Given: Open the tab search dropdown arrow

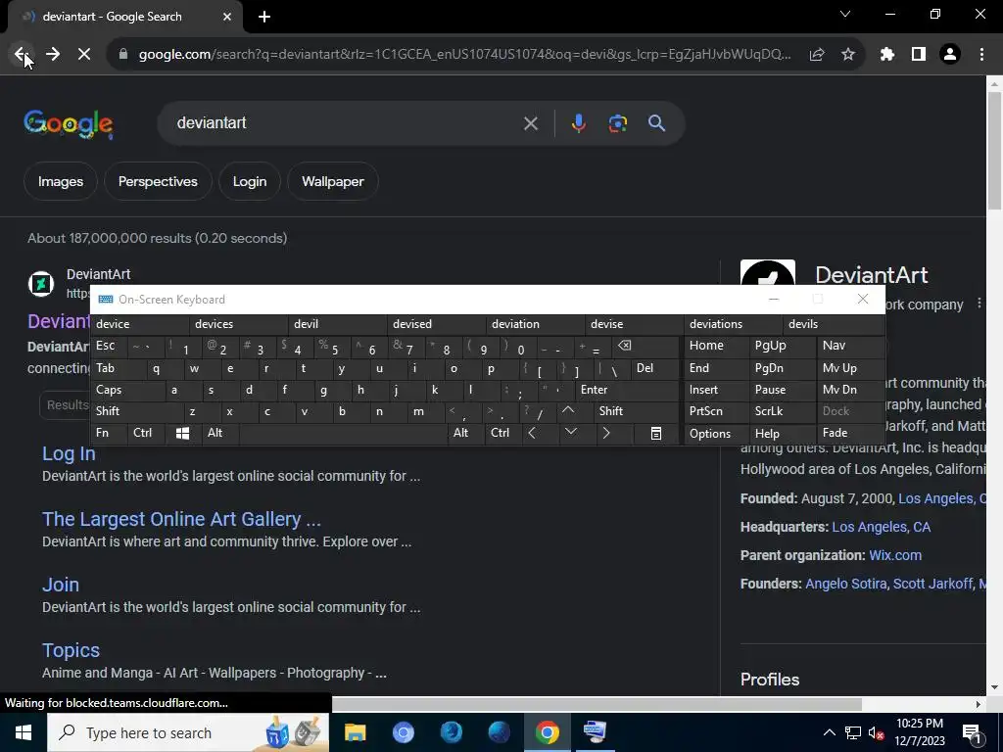Looking at the screenshot, I should point(845,14).
